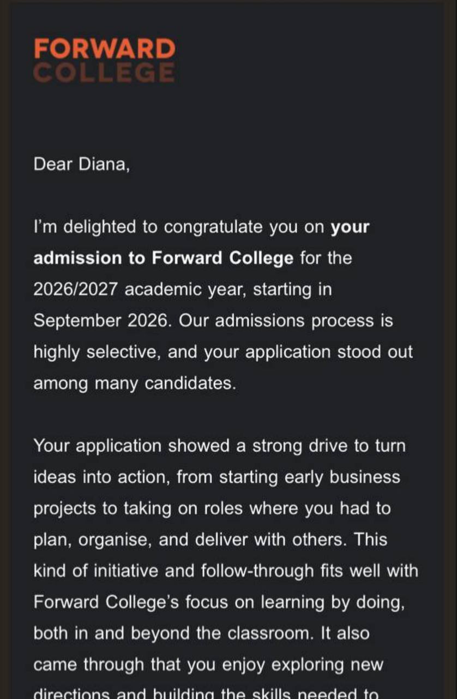Click the "Dear Diana," greeting

point(82,164)
